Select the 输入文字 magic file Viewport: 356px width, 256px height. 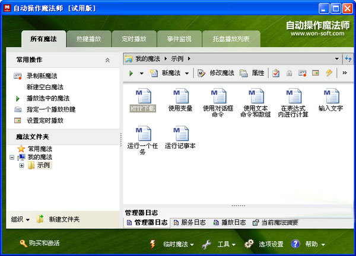[331, 100]
